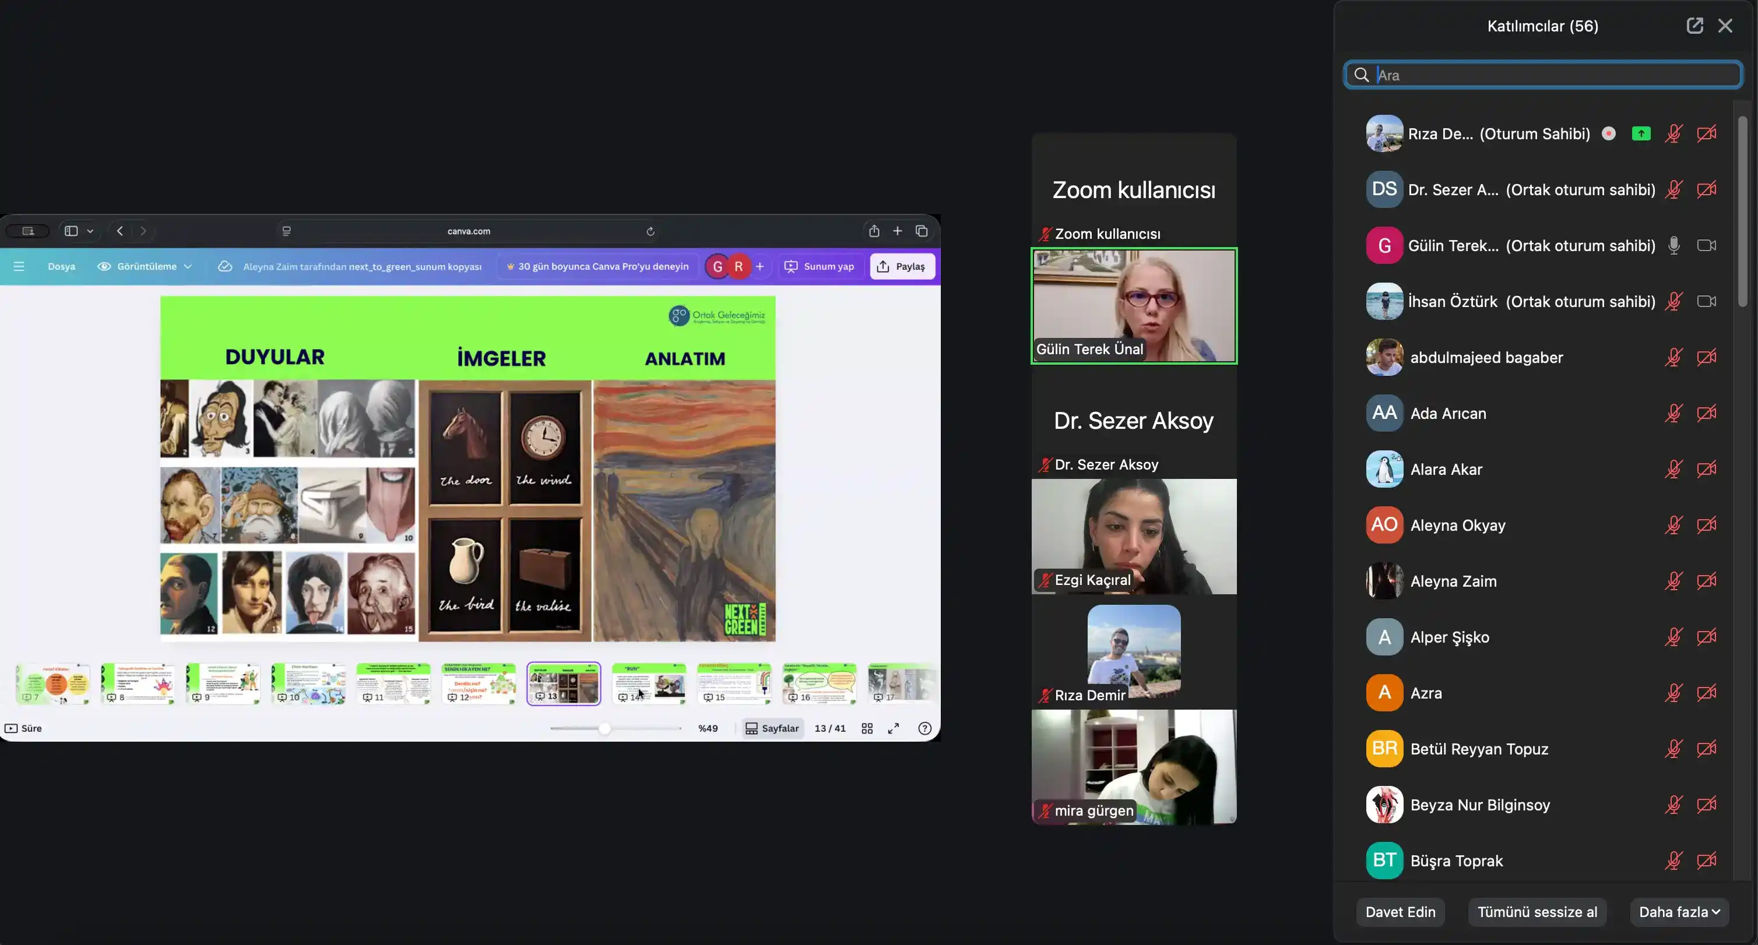The width and height of the screenshot is (1758, 945).
Task: Click the Davet Edin button
Action: 1400,912
